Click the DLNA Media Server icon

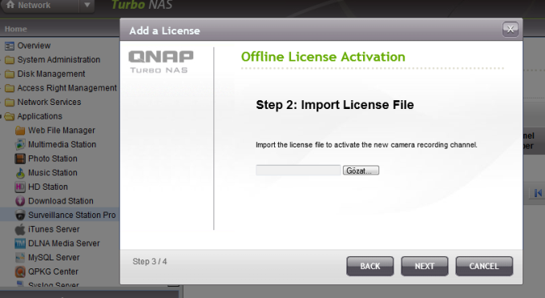pos(20,244)
